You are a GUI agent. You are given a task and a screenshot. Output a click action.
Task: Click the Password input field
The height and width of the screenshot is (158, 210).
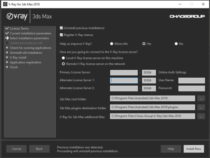coord(192,88)
